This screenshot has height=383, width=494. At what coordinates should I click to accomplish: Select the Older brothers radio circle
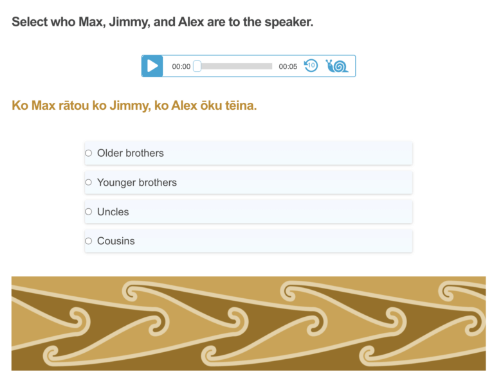(x=89, y=153)
